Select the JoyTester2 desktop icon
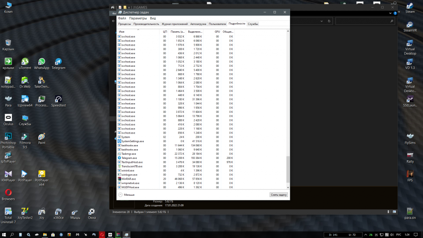 pyautogui.click(x=25, y=214)
